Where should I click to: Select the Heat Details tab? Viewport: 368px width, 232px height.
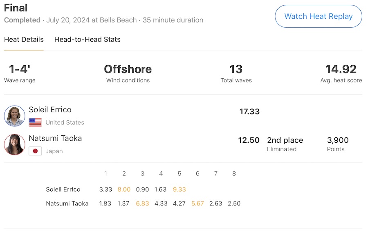click(x=24, y=40)
